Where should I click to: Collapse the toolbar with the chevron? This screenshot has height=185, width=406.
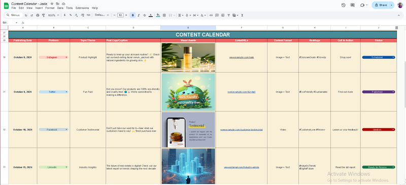click(x=399, y=15)
